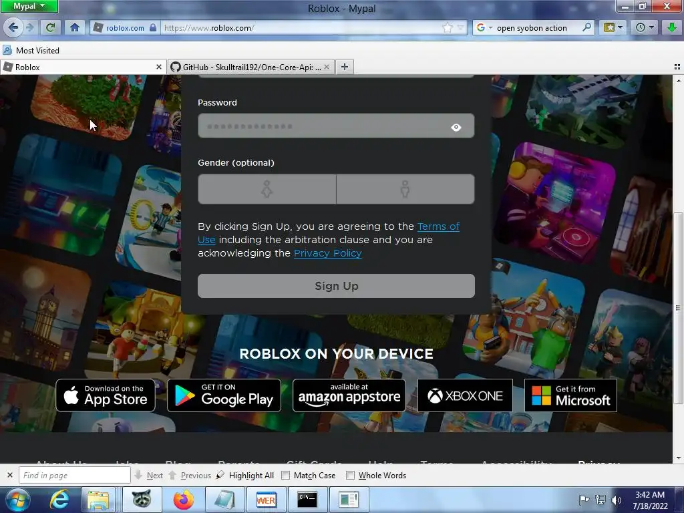Screen dimensions: 684x513
Task: Toggle Highlight All in find bar
Action: tap(245, 475)
